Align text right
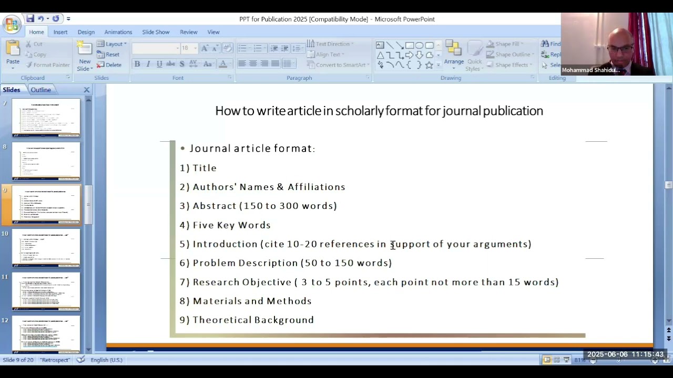This screenshot has width=673, height=378. [264, 64]
